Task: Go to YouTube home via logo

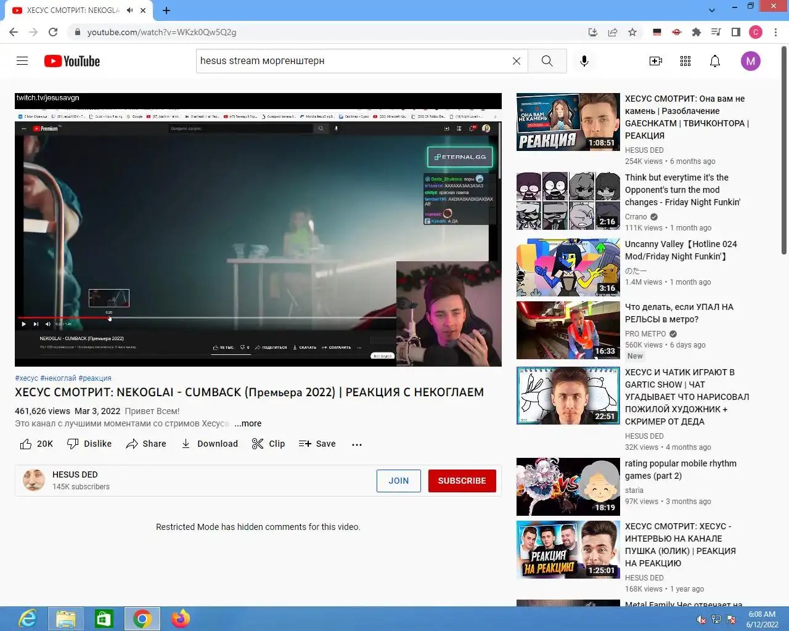Action: pyautogui.click(x=72, y=61)
